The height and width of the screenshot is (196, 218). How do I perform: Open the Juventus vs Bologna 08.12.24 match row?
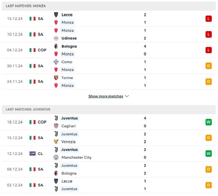109,169
